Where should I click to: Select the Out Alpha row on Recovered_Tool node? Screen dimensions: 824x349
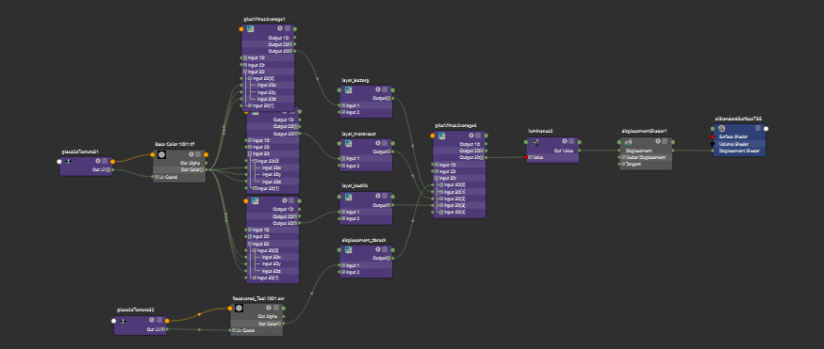pos(256,316)
